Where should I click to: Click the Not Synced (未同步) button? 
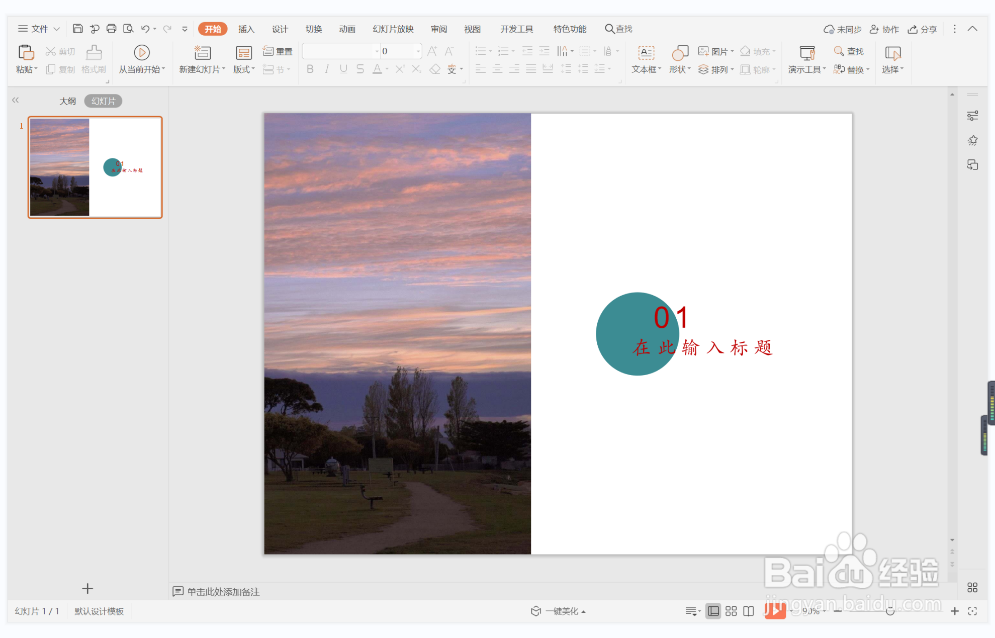pyautogui.click(x=842, y=29)
